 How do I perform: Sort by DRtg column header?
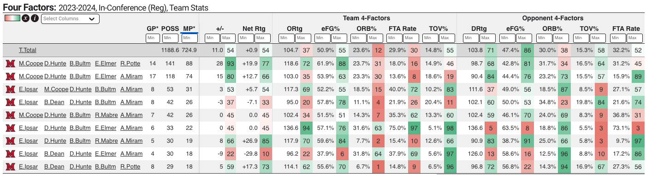tap(479, 29)
